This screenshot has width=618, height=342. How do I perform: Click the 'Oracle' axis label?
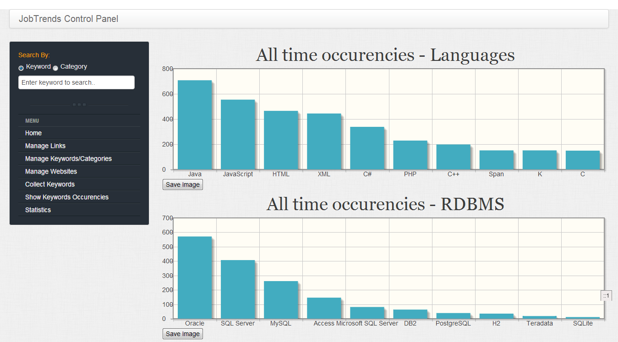[195, 323]
